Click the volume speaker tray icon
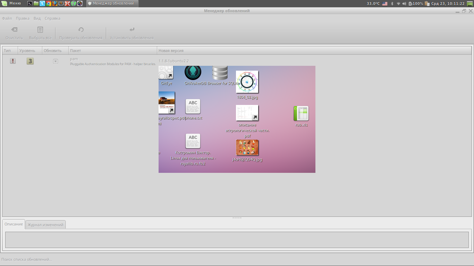 (x=404, y=3)
